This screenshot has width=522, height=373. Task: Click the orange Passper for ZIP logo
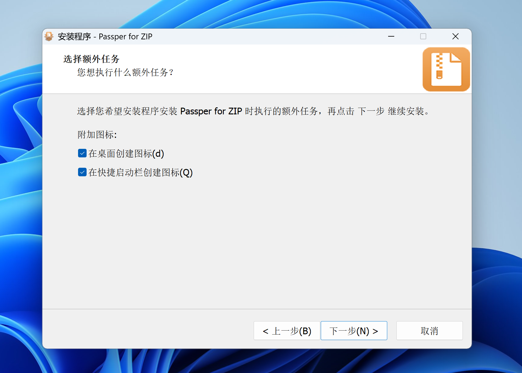point(446,70)
